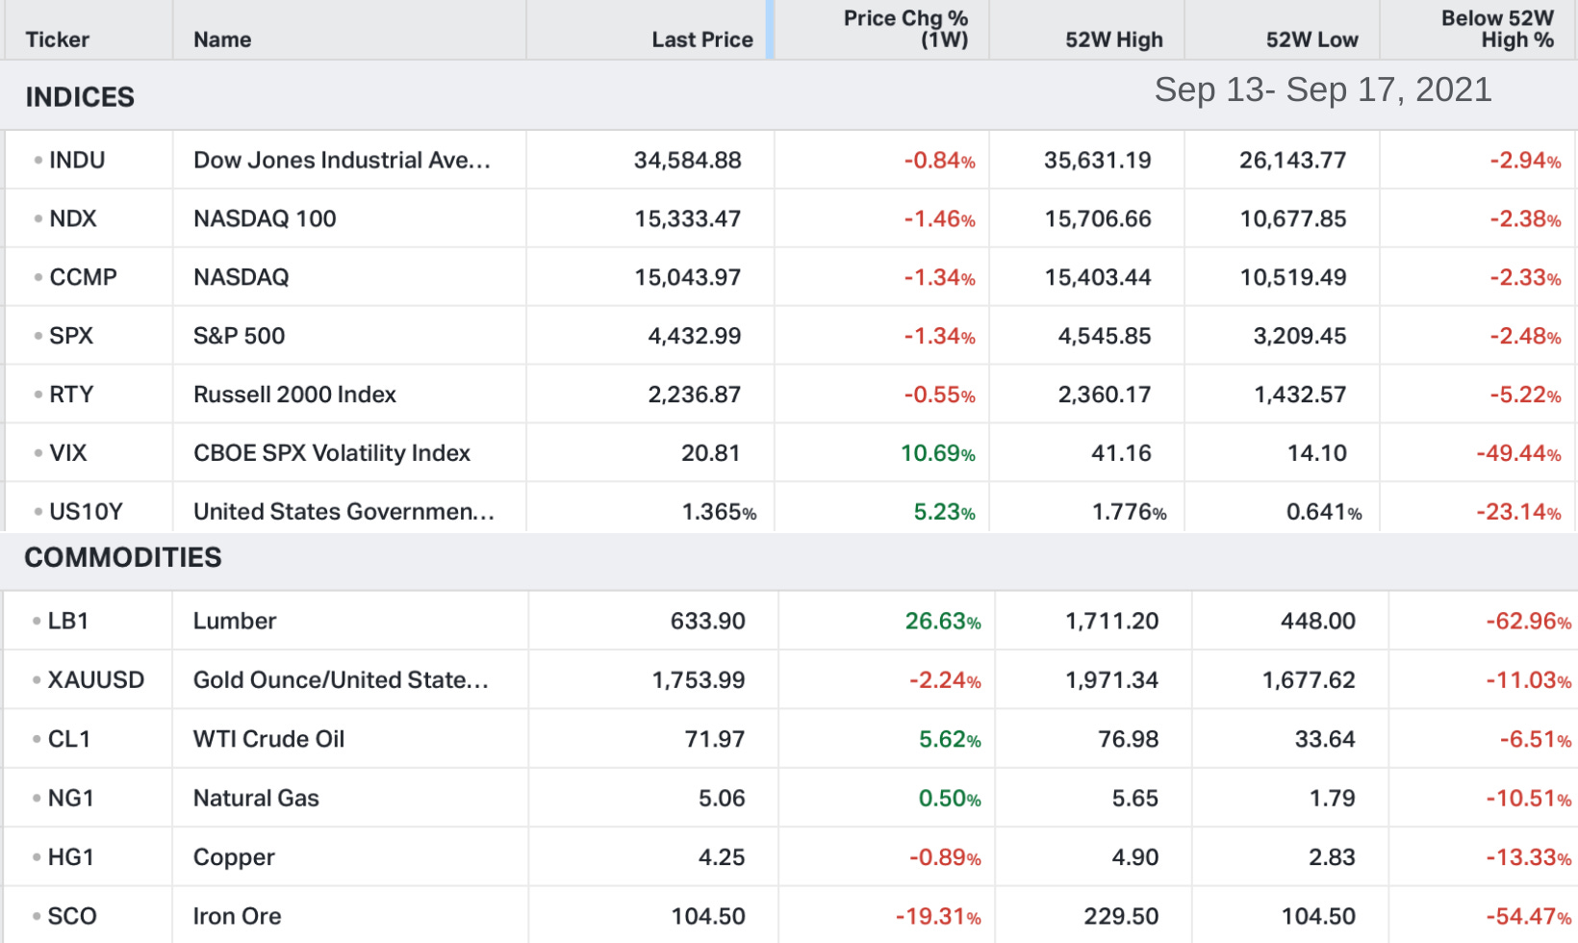Click the Lumber name cell
Screen dimensions: 1578x943
point(235,621)
